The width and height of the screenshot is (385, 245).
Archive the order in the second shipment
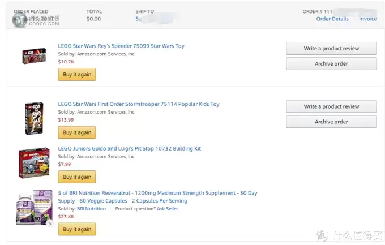point(331,122)
